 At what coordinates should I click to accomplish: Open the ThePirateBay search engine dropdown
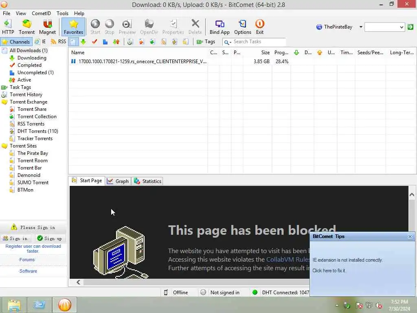click(x=361, y=27)
